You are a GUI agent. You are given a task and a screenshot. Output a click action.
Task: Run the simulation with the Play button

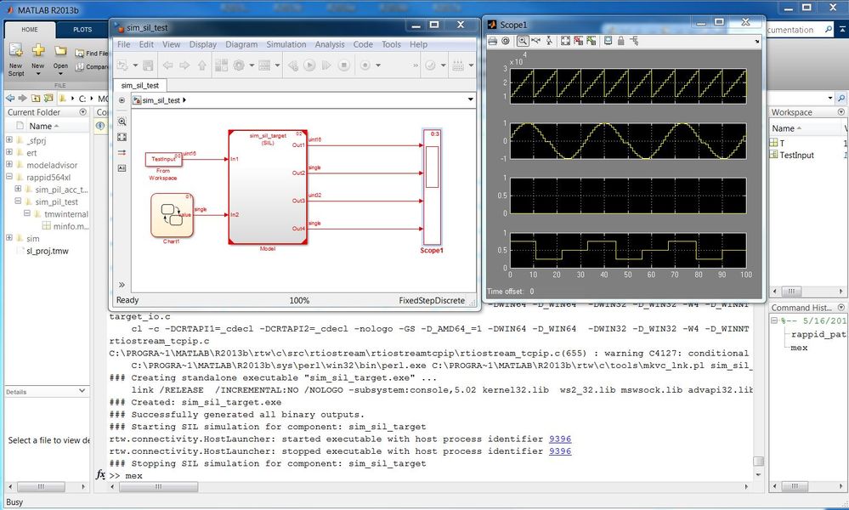309,65
